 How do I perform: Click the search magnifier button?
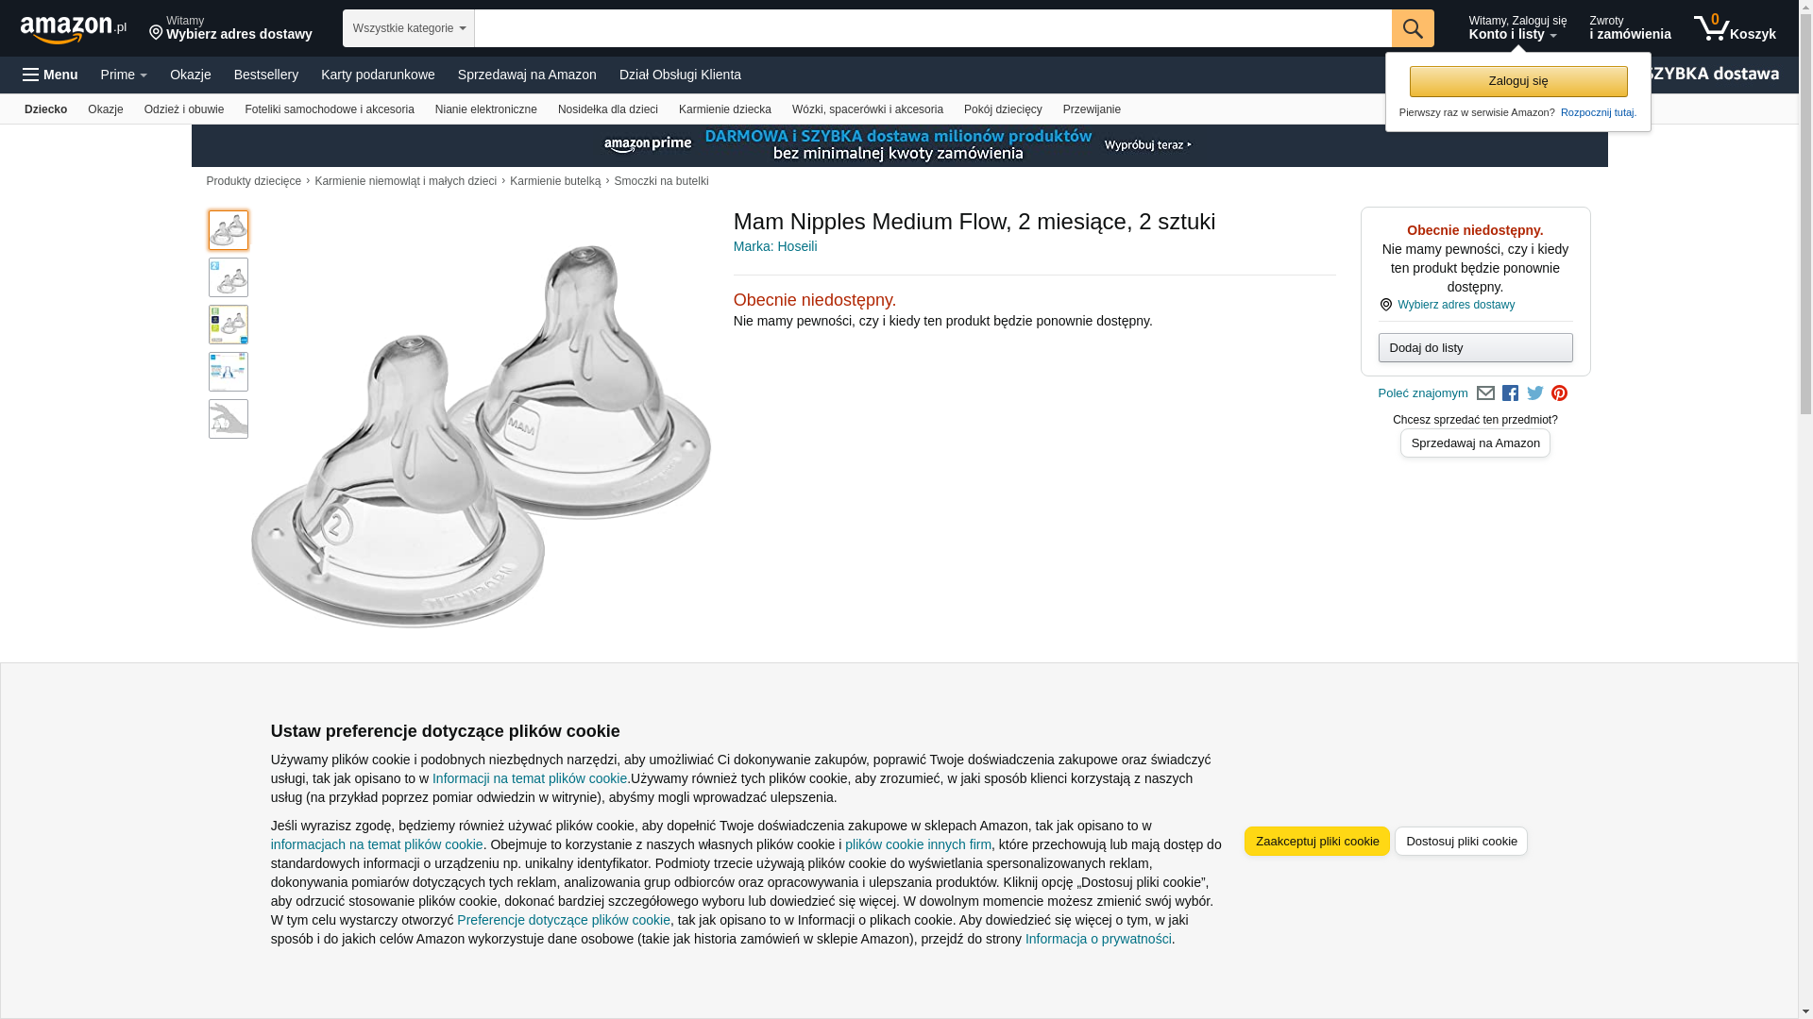(x=1413, y=28)
